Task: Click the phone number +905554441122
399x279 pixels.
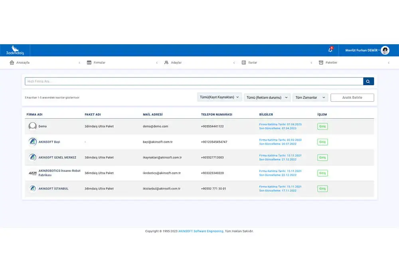Action: [212, 126]
